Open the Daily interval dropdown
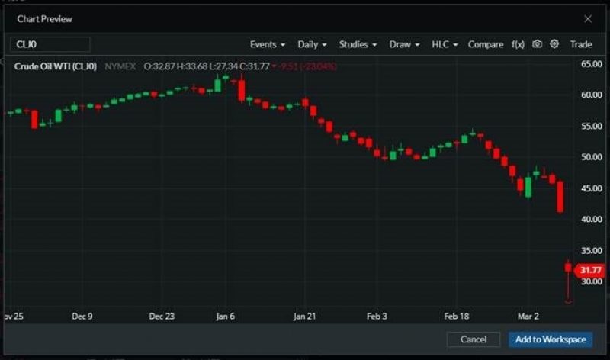The image size is (610, 360). click(312, 44)
